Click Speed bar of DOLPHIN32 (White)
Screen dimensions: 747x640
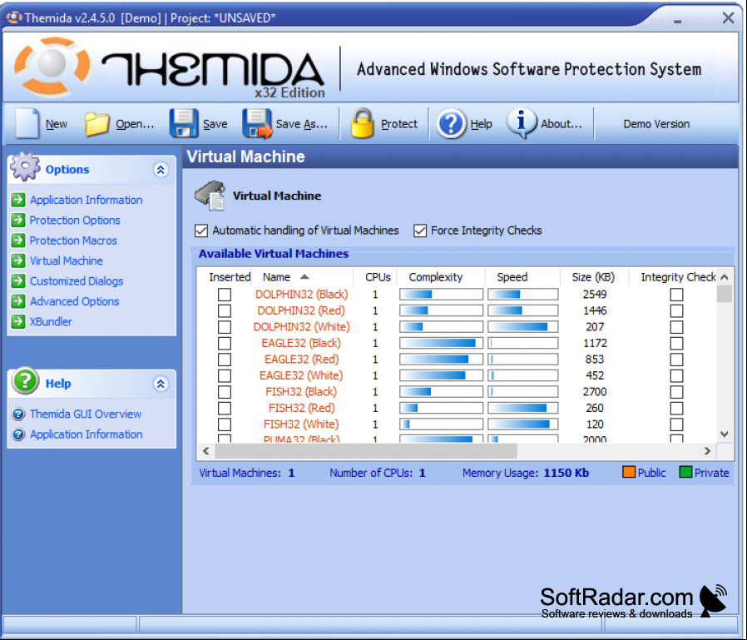(x=522, y=327)
